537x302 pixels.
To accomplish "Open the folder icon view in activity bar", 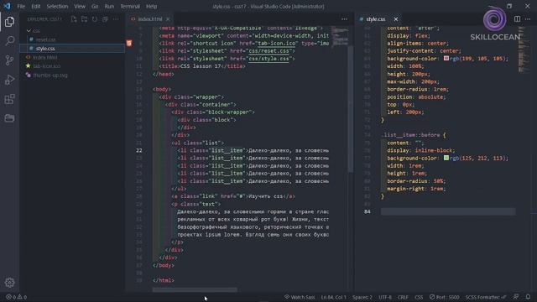I will click(x=9, y=118).
